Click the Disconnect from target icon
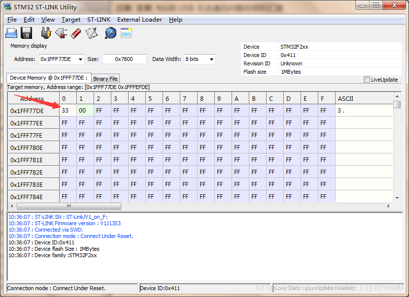Screen dimensions: 409x297 click(61, 33)
